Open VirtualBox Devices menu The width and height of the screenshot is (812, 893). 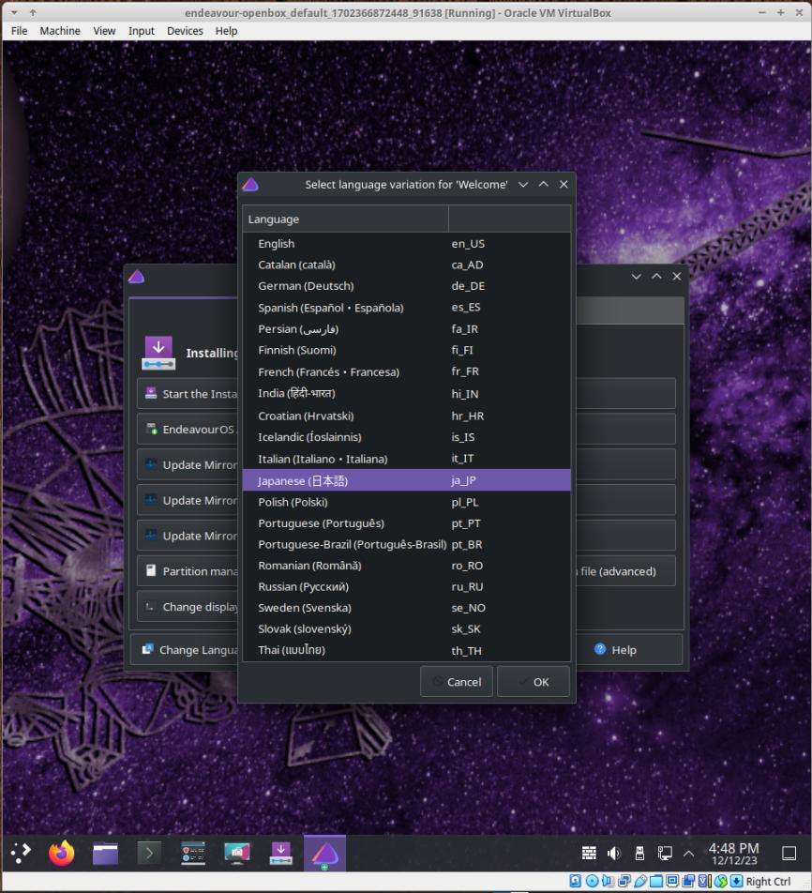185,31
